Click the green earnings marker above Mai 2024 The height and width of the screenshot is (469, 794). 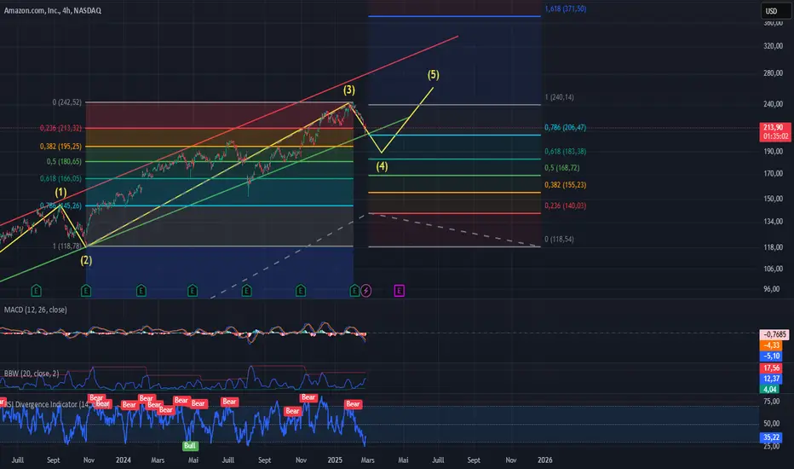pos(192,291)
